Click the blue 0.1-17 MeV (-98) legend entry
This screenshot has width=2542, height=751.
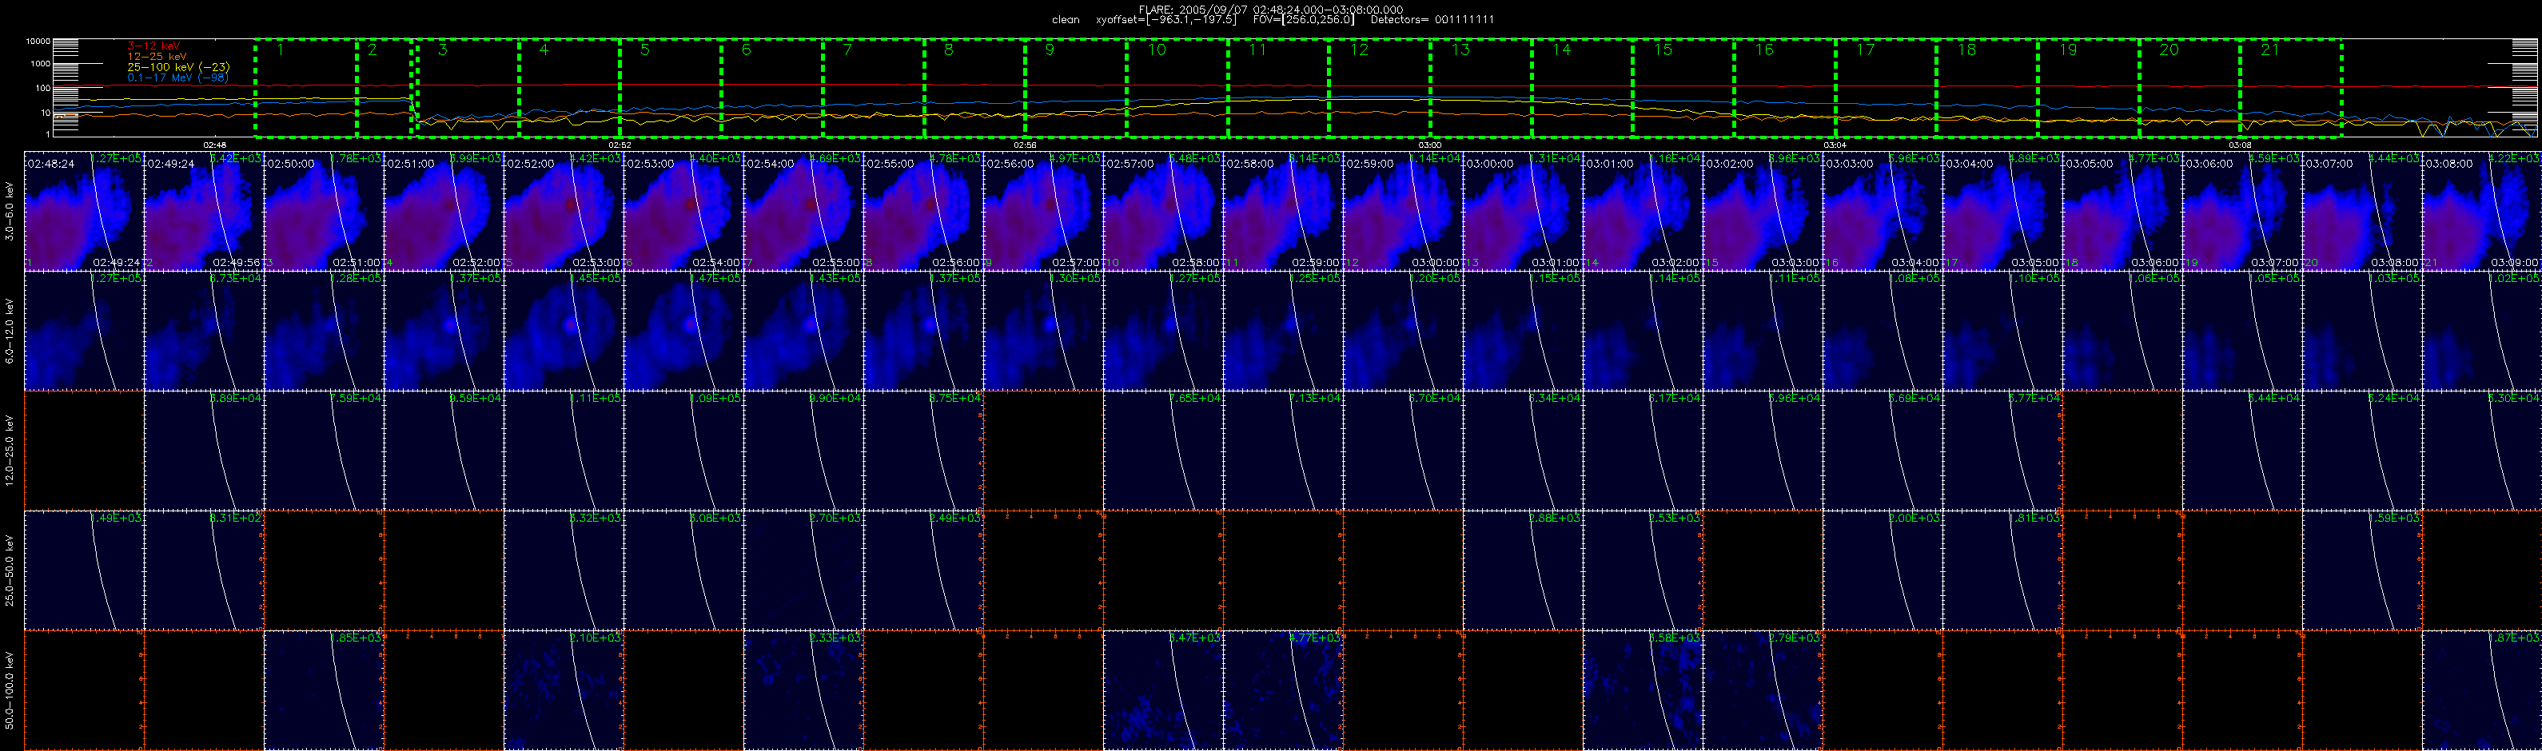click(178, 77)
